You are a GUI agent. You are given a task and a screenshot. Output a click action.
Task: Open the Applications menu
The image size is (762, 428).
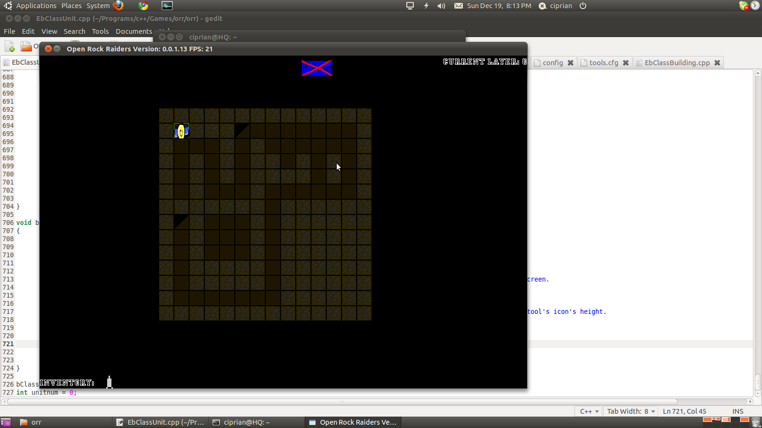point(36,6)
